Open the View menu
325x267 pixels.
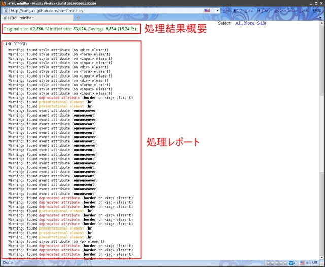coord(249,10)
